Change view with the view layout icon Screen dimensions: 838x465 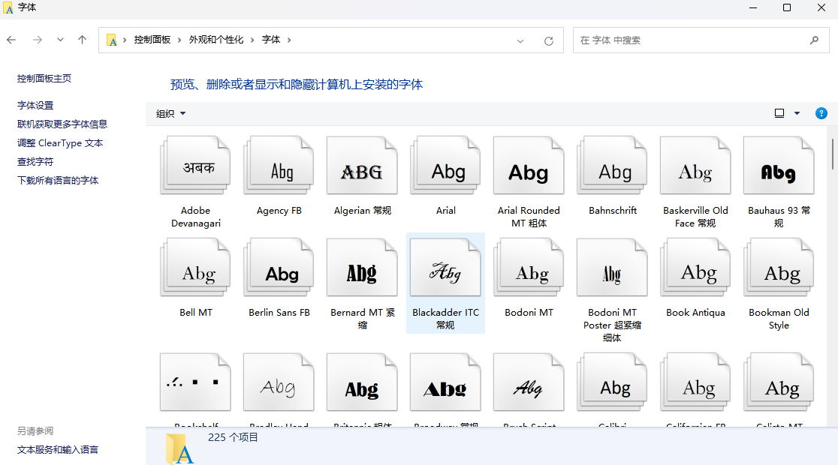pos(779,113)
